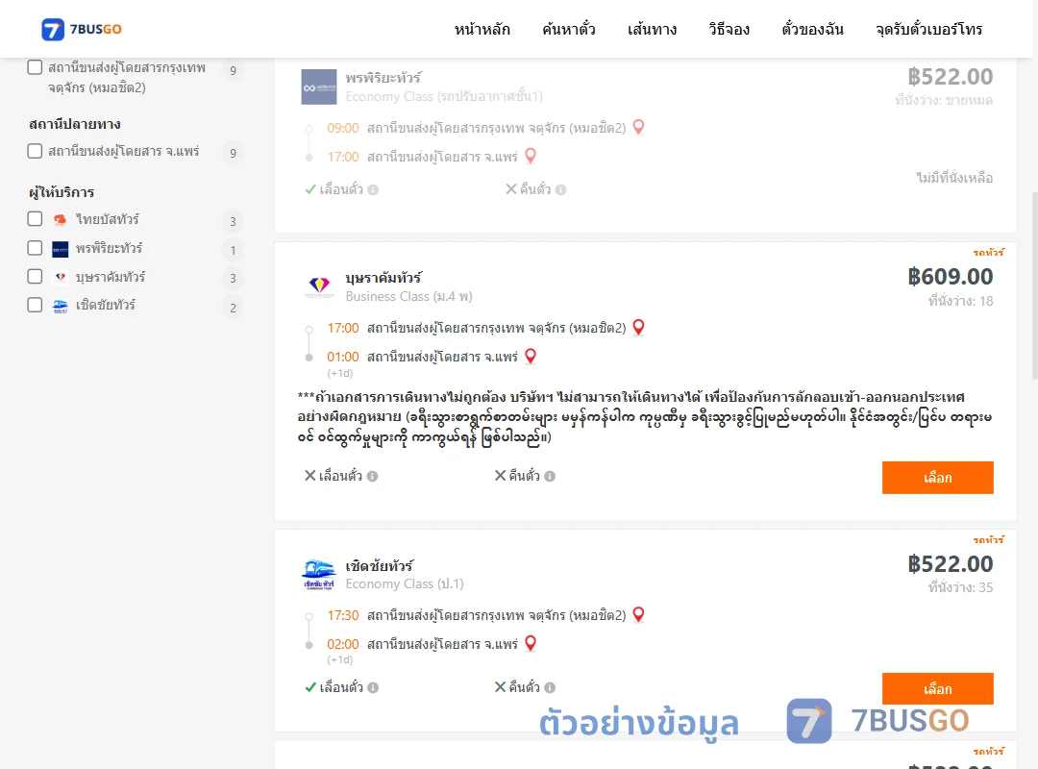
Task: Click the 01:00 arrival time
Action: (343, 357)
